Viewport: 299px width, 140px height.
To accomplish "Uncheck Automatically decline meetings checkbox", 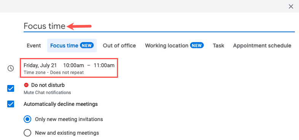I will pyautogui.click(x=11, y=104).
